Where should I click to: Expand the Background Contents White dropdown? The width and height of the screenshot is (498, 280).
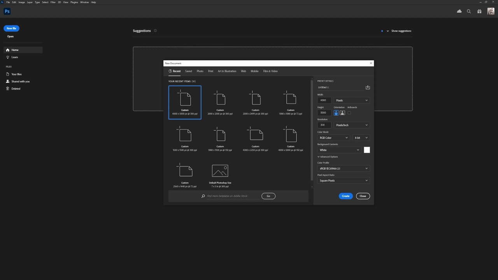[x=339, y=150]
